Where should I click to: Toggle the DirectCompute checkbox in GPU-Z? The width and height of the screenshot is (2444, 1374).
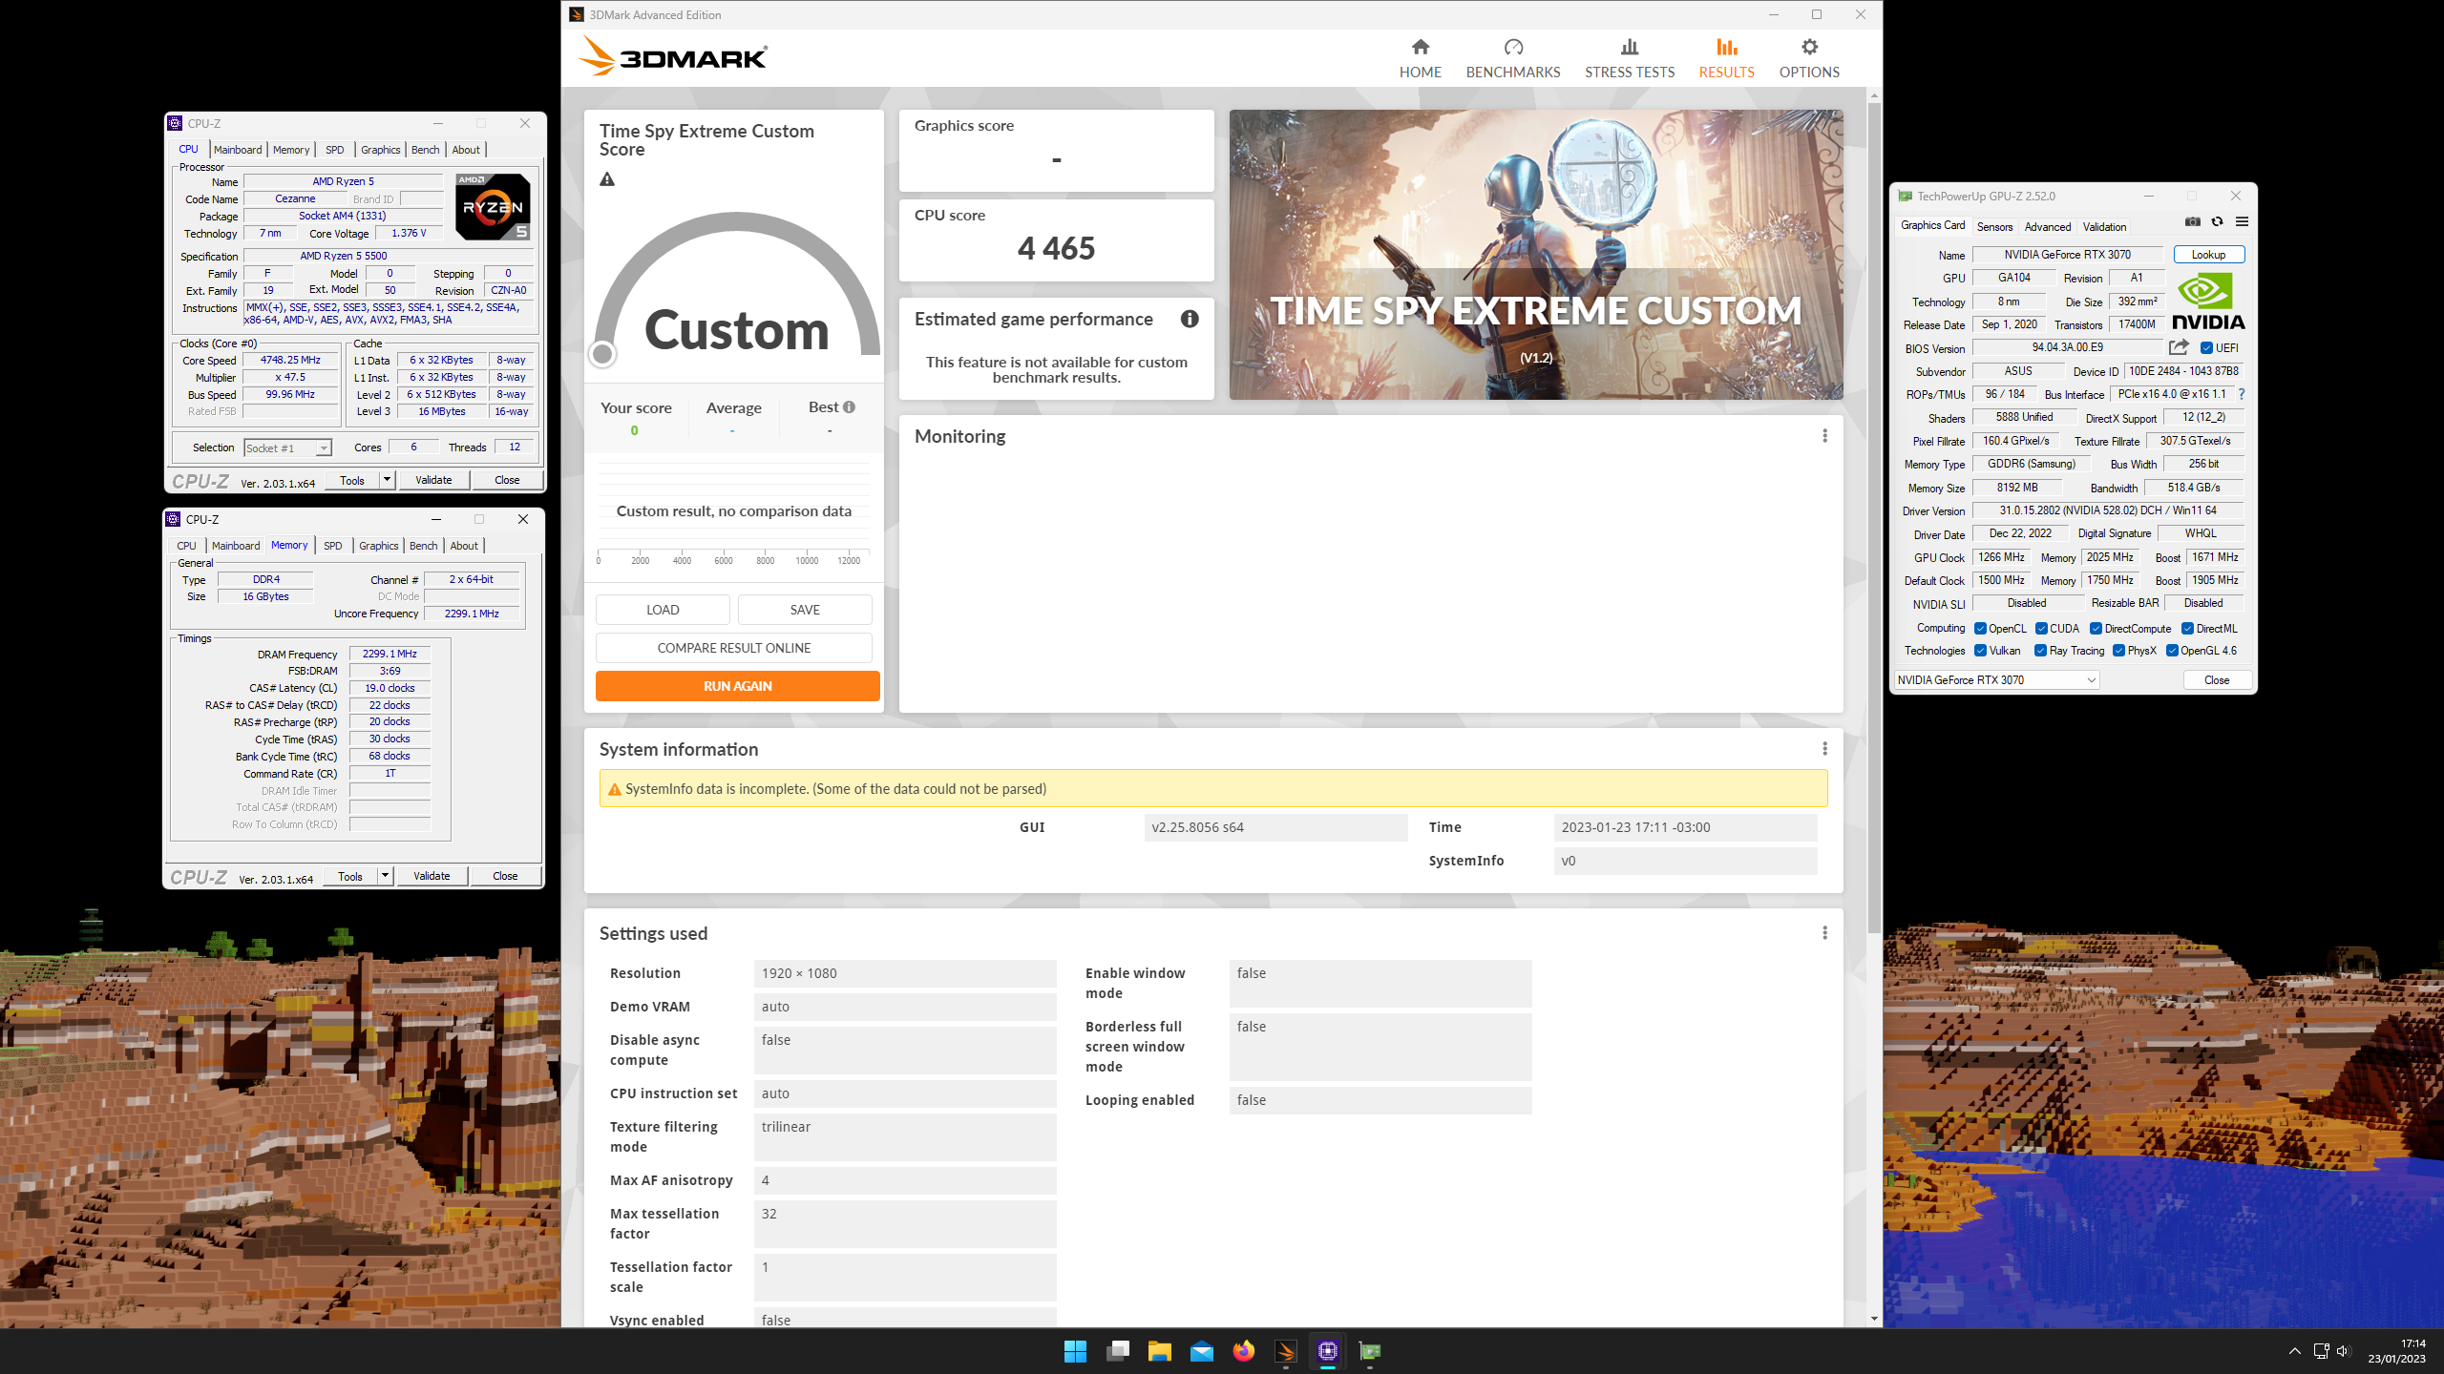(x=2096, y=629)
